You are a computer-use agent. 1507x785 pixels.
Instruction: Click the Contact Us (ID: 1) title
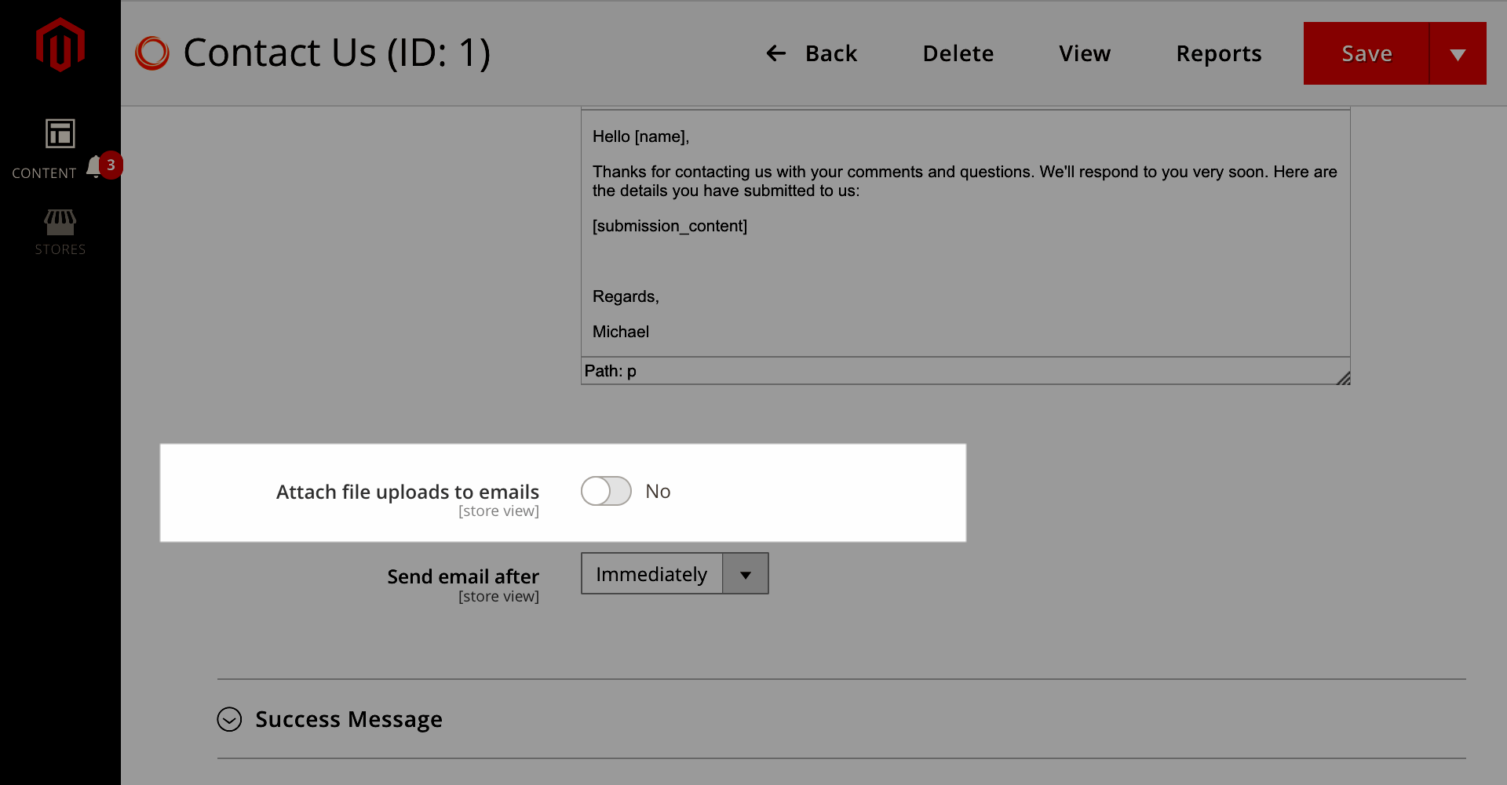point(337,53)
